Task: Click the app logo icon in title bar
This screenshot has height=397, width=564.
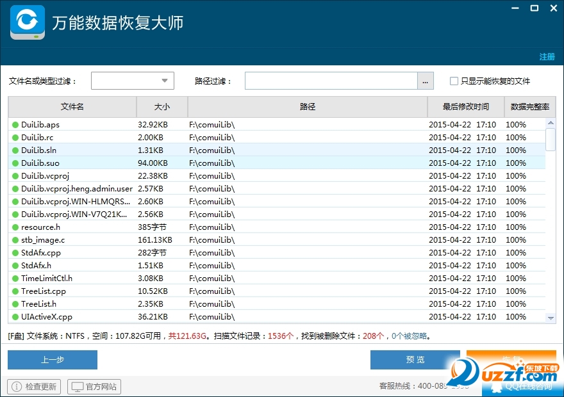Action: pyautogui.click(x=28, y=22)
